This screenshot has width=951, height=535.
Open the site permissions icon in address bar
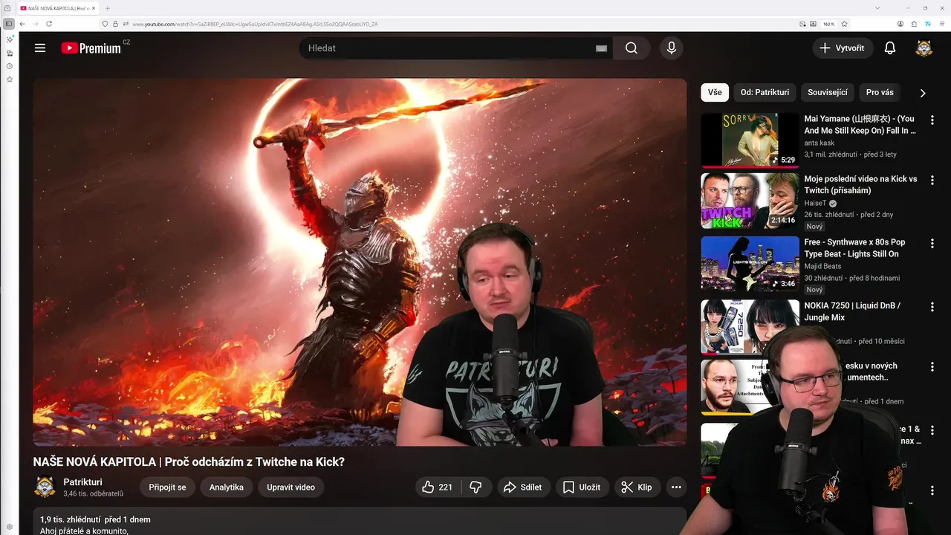(x=125, y=24)
